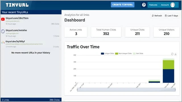This screenshot has width=182, height=102.
Task: Click the '2 months ago' timestamp
Action: point(11,47)
